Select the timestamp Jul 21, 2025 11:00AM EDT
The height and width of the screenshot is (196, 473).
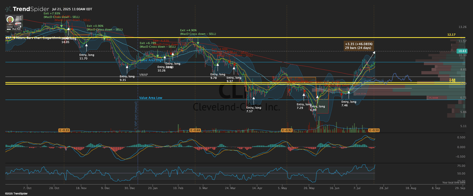click(x=72, y=9)
